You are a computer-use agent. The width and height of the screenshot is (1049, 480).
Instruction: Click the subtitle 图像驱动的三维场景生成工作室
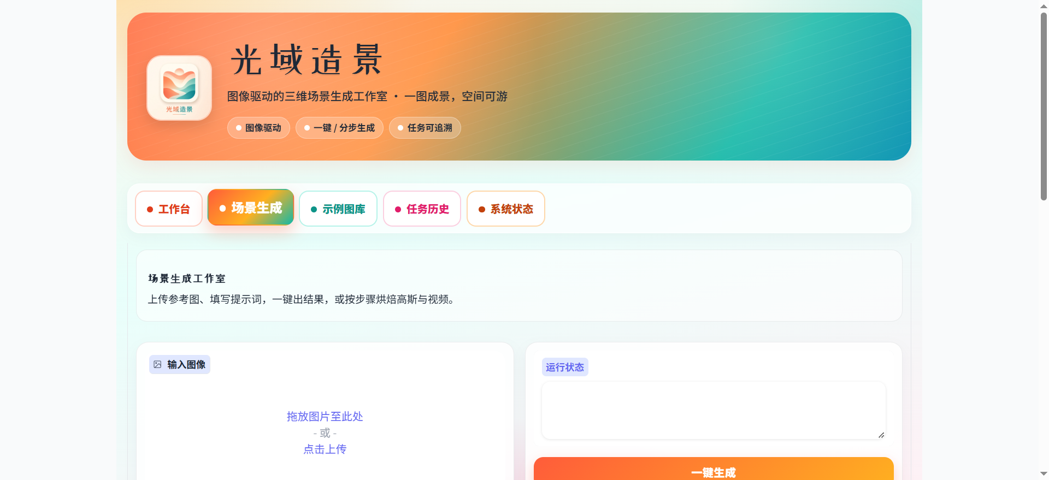[307, 96]
